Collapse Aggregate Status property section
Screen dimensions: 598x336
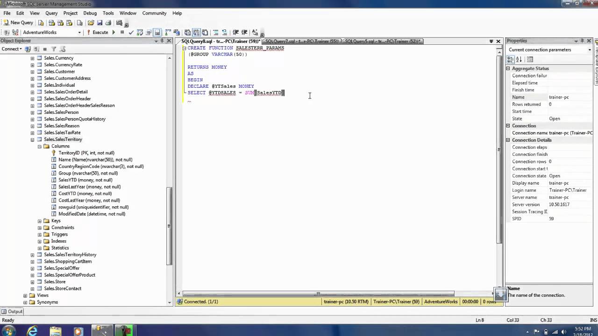point(508,69)
